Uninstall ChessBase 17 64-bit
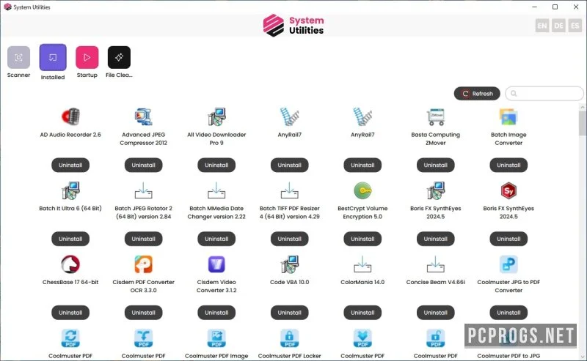 click(x=70, y=313)
